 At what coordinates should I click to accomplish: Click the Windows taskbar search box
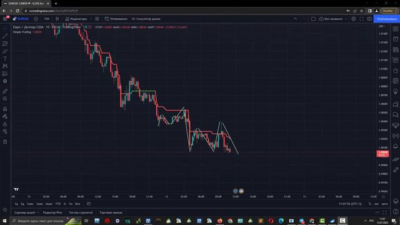click(46, 221)
